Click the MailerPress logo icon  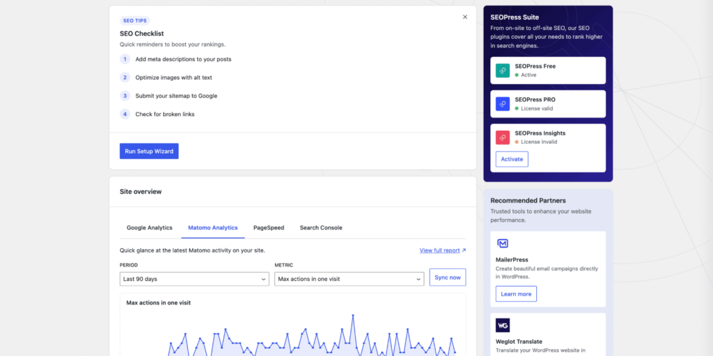coord(503,243)
